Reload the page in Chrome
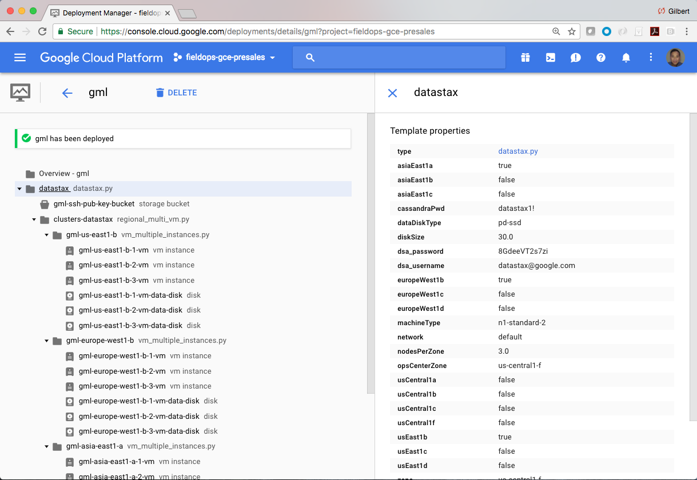The width and height of the screenshot is (697, 480). (42, 31)
